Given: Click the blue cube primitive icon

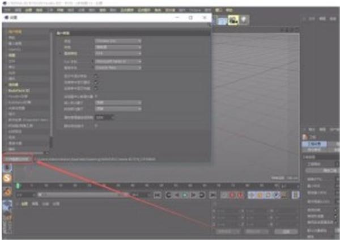Looking at the screenshot, I should (x=222, y=21).
